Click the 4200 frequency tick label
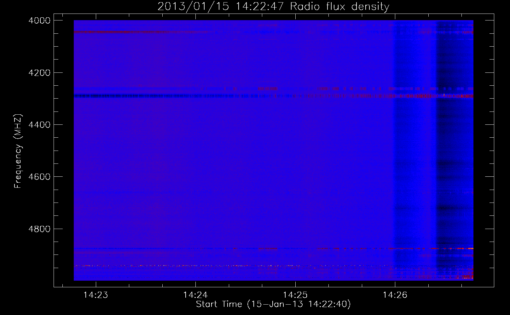Screen dimensions: 510x315 coord(39,73)
